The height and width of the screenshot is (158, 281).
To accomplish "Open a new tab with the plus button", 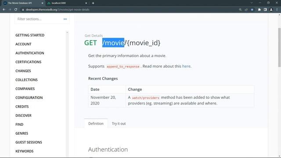I will [93, 3].
